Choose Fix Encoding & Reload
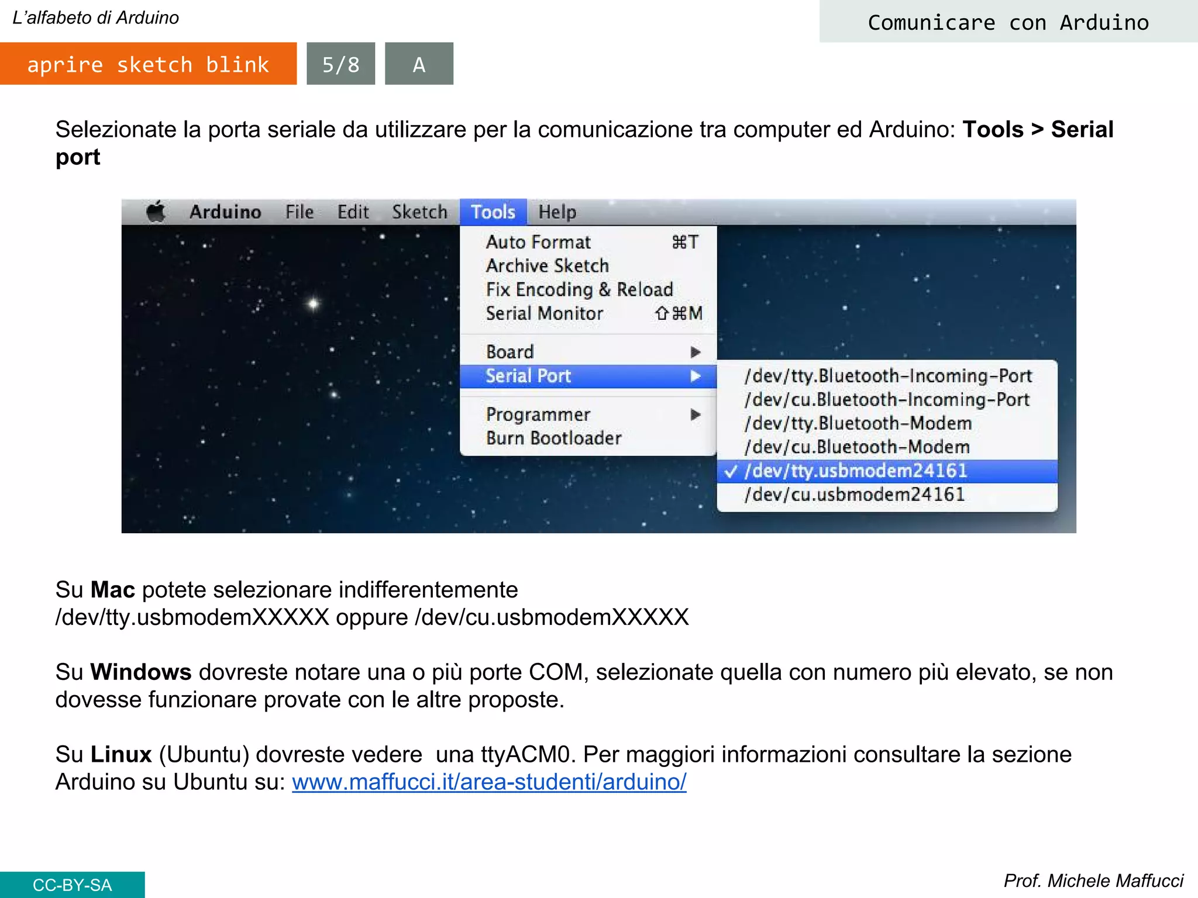This screenshot has width=1198, height=898. coord(588,289)
